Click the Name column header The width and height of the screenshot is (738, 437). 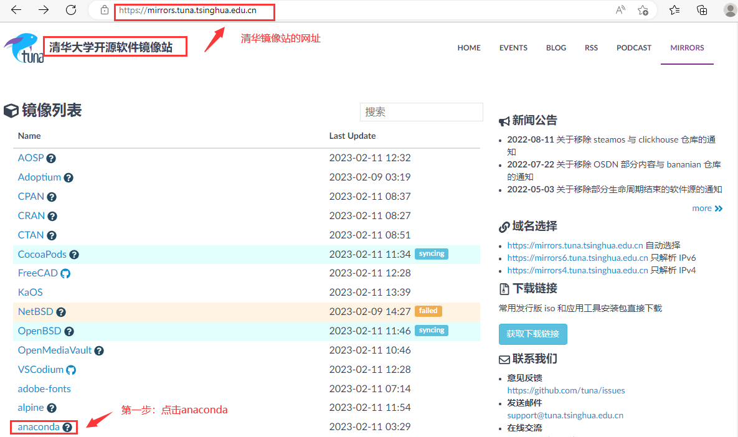point(29,136)
